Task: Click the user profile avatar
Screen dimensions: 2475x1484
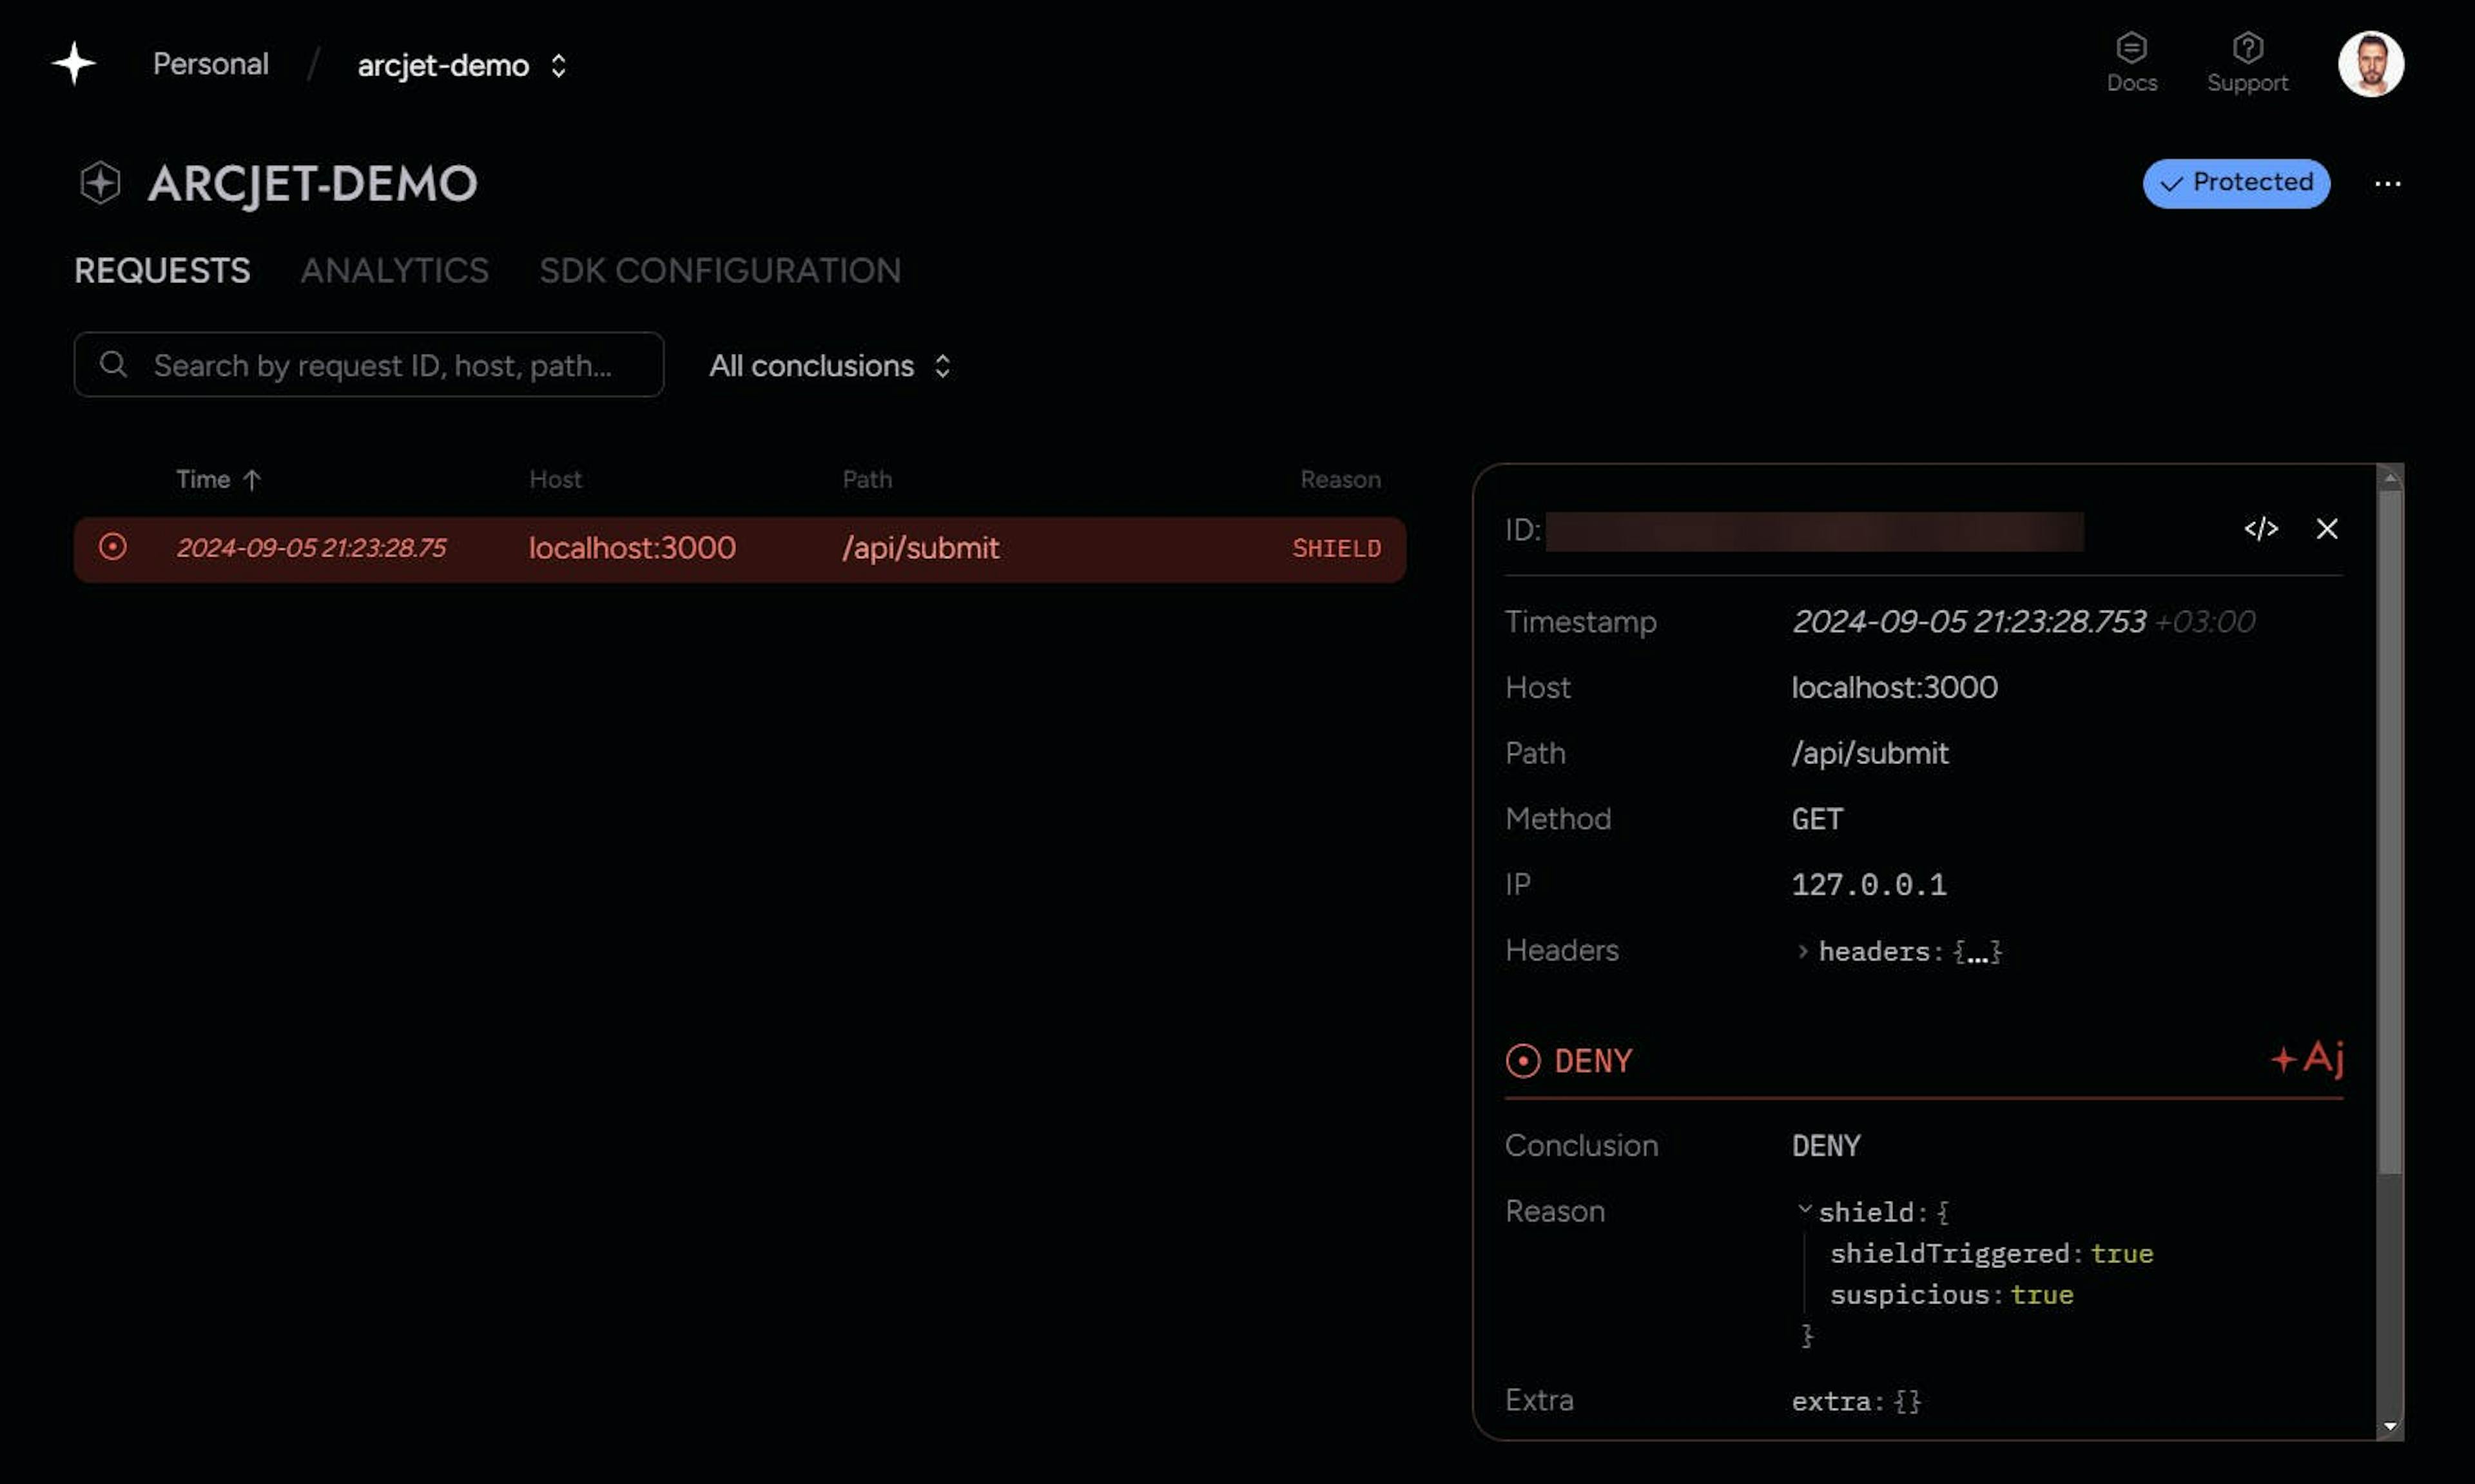Action: coord(2370,64)
